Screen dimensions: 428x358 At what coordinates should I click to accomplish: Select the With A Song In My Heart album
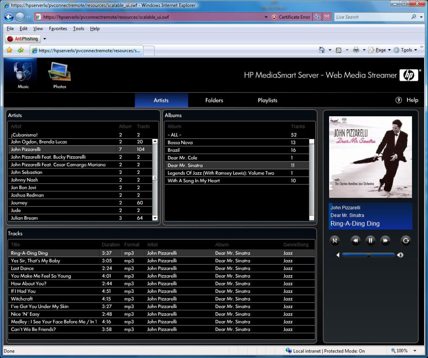click(x=237, y=180)
